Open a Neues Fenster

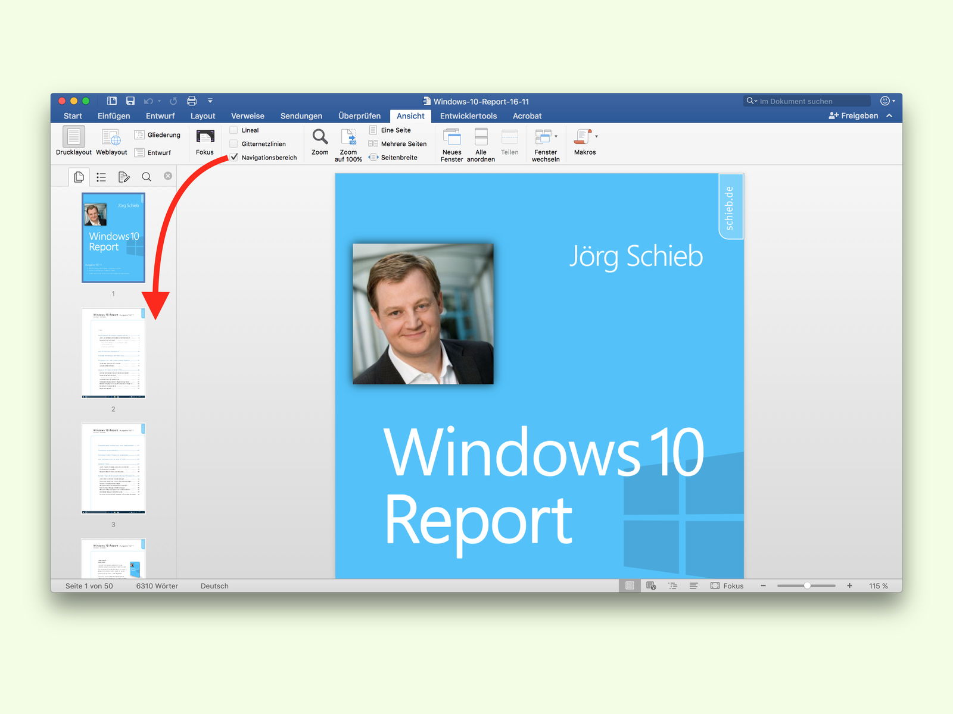coord(452,145)
